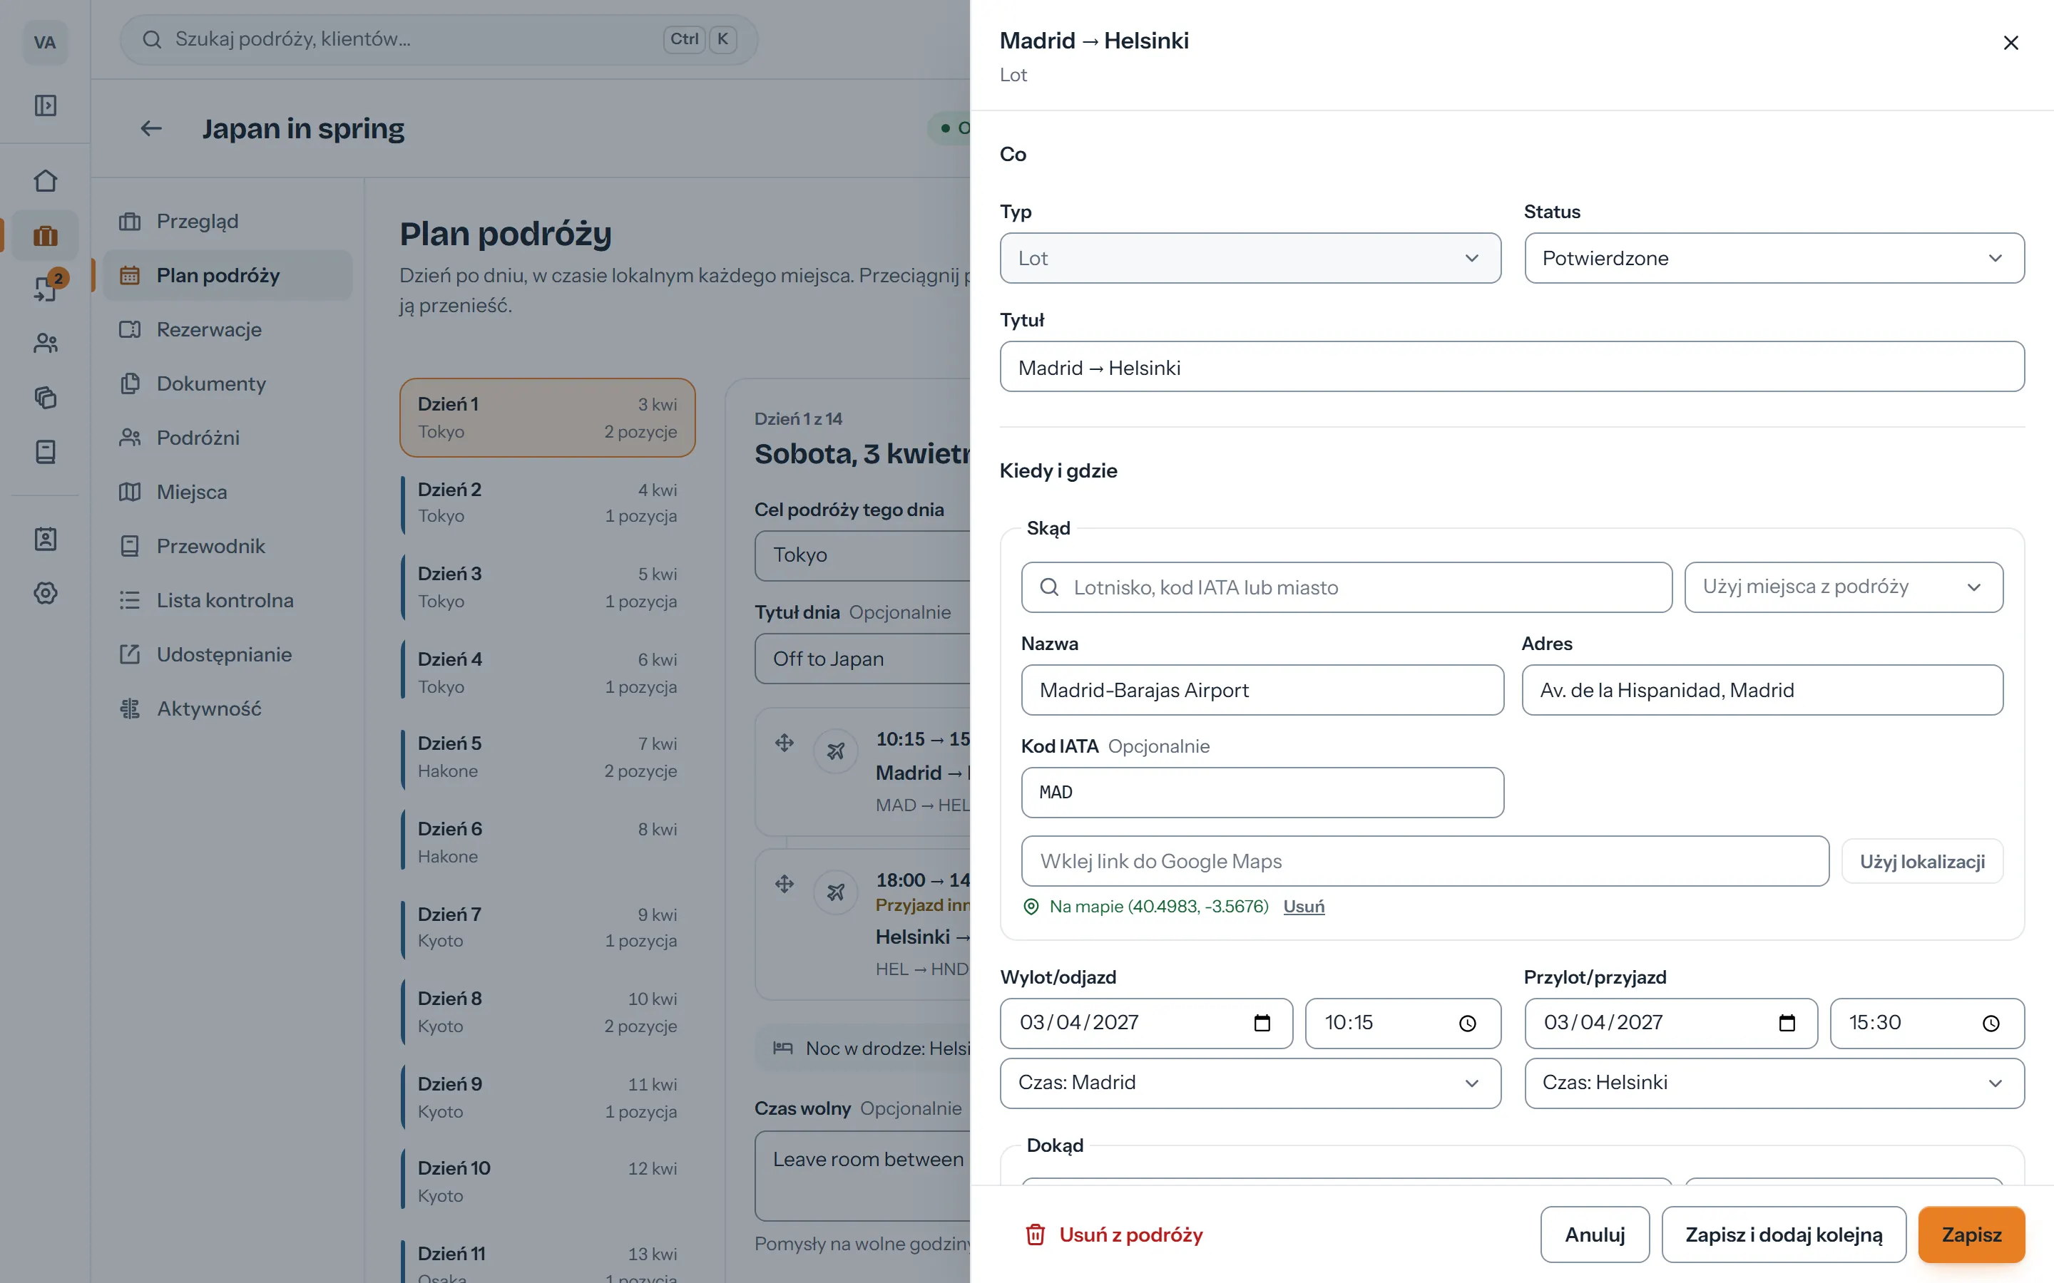Open the suitcase trips icon
This screenshot has height=1283, width=2054.
click(45, 235)
